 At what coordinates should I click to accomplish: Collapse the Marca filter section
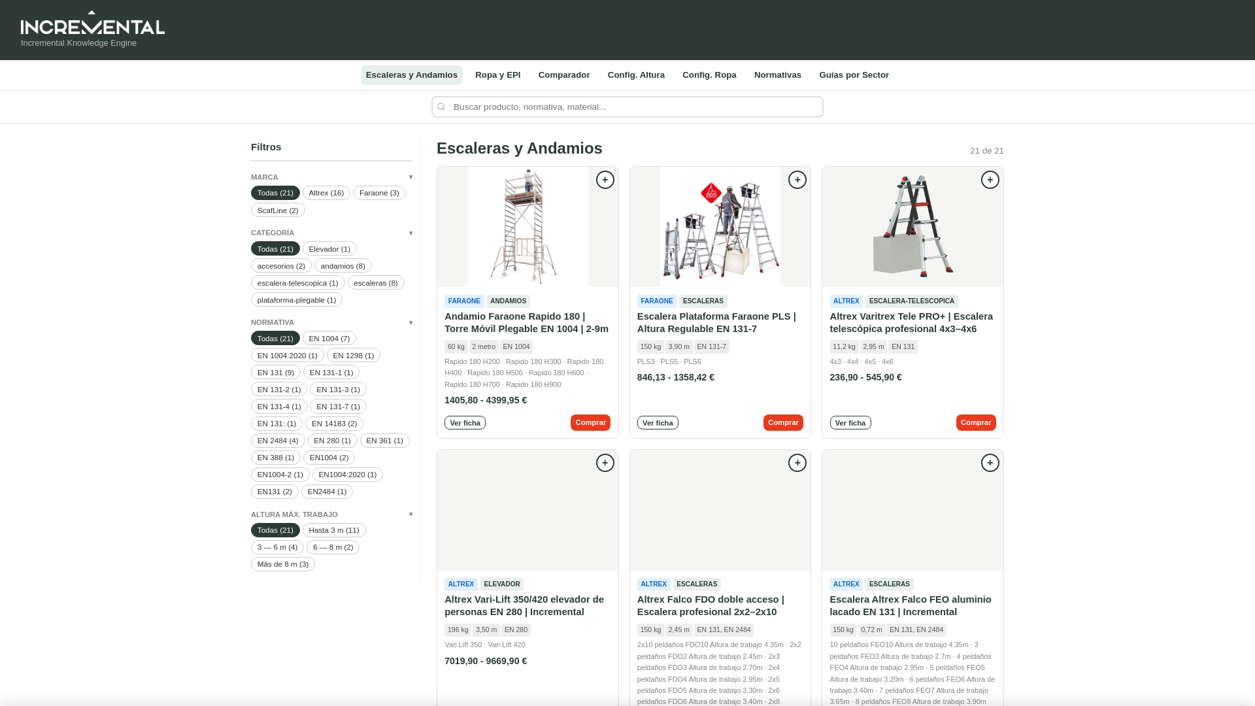tap(331, 177)
